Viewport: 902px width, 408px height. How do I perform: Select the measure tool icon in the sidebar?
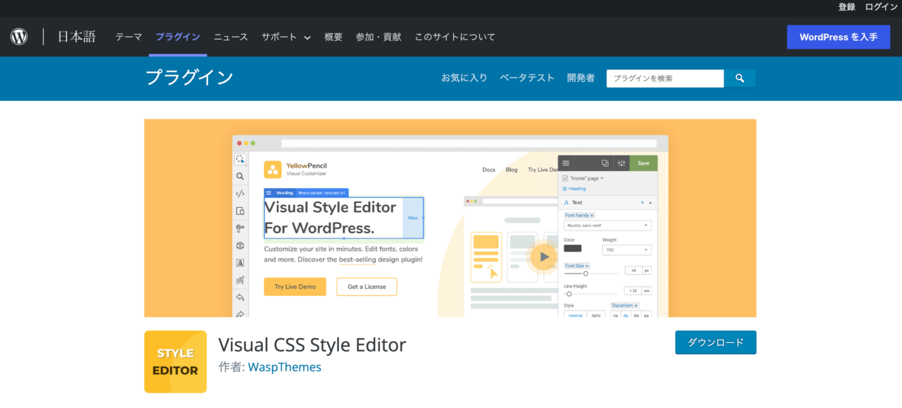[x=240, y=229]
